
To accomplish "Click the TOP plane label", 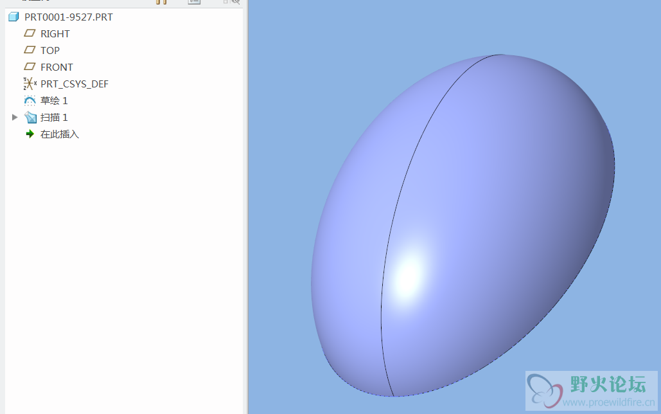I will coord(49,50).
